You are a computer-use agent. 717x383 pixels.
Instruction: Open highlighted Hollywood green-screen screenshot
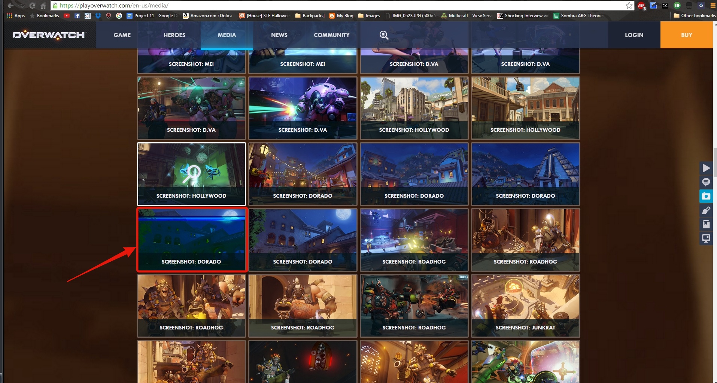point(191,174)
